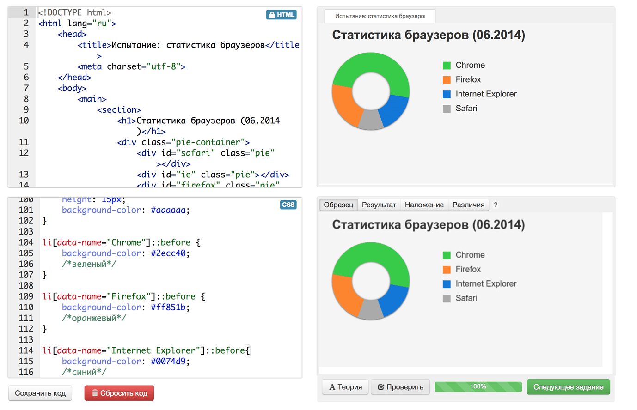Click the CSS badge in the editor
Screen dimensions: 637x410
[288, 205]
